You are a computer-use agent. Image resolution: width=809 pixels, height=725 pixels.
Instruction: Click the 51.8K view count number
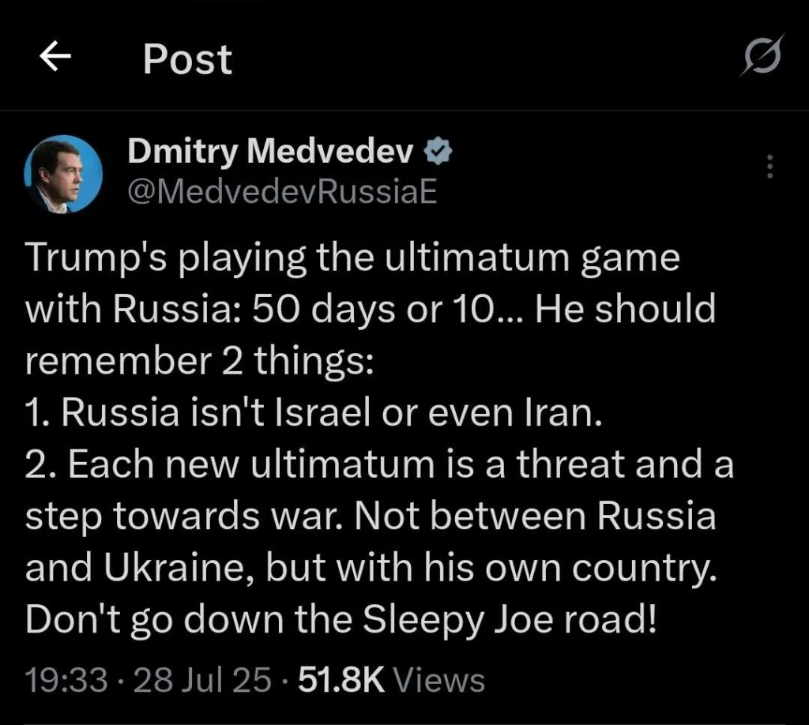coord(344,680)
